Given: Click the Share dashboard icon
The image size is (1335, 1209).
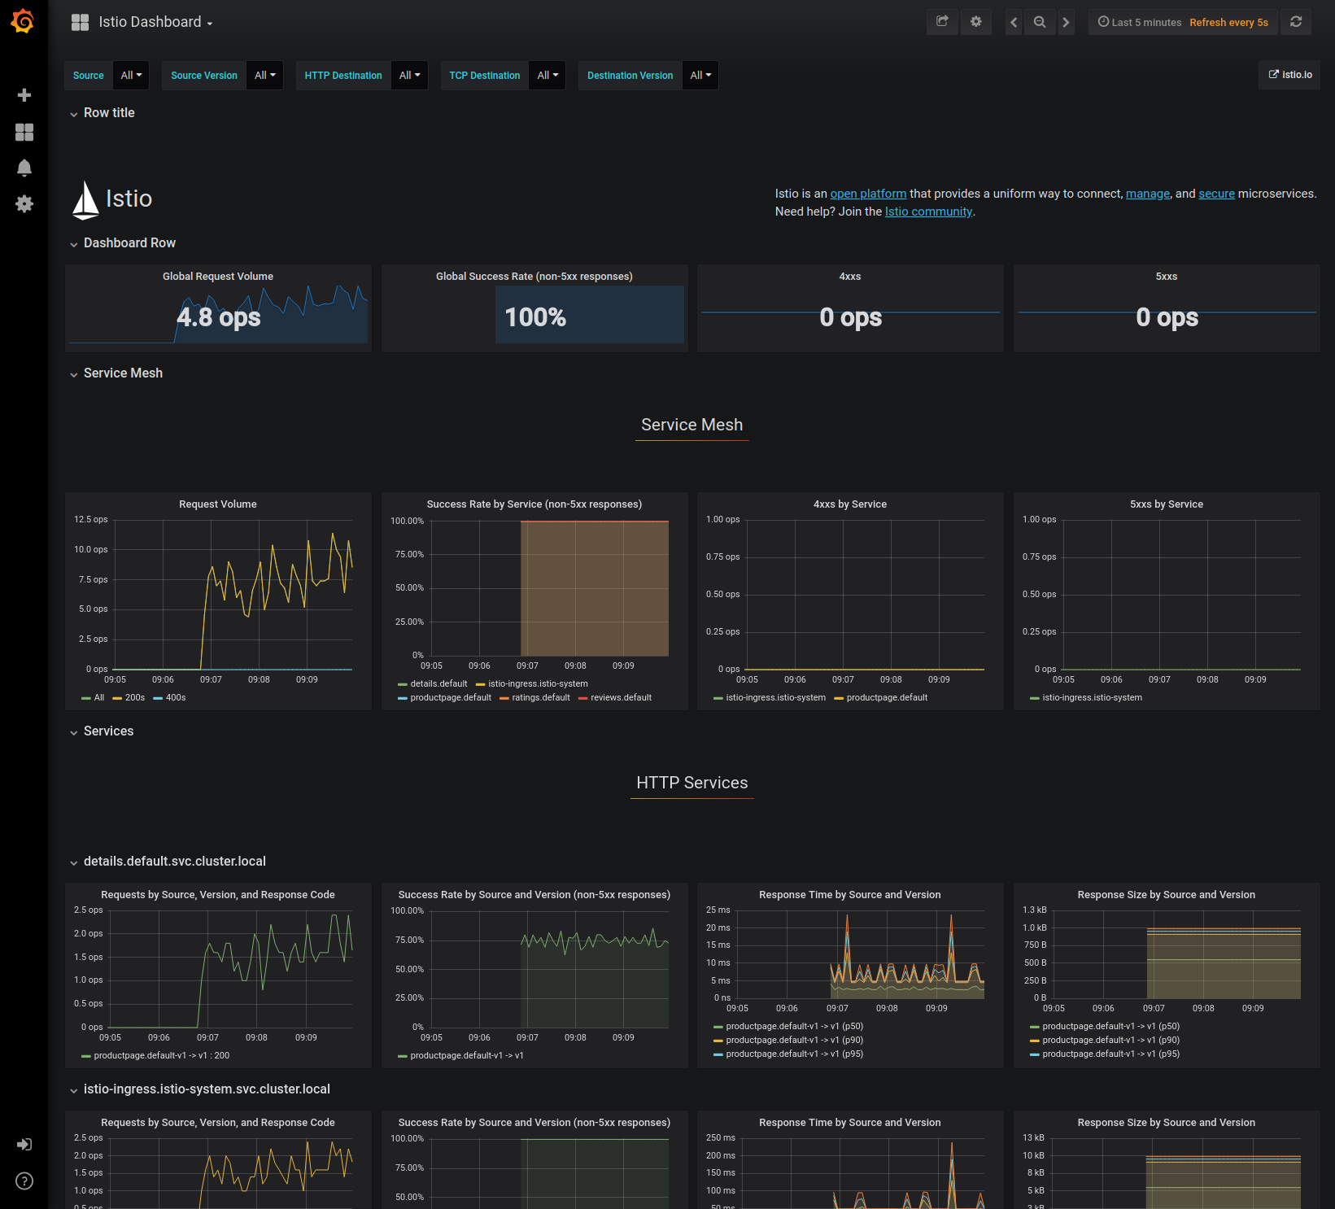Looking at the screenshot, I should (942, 22).
